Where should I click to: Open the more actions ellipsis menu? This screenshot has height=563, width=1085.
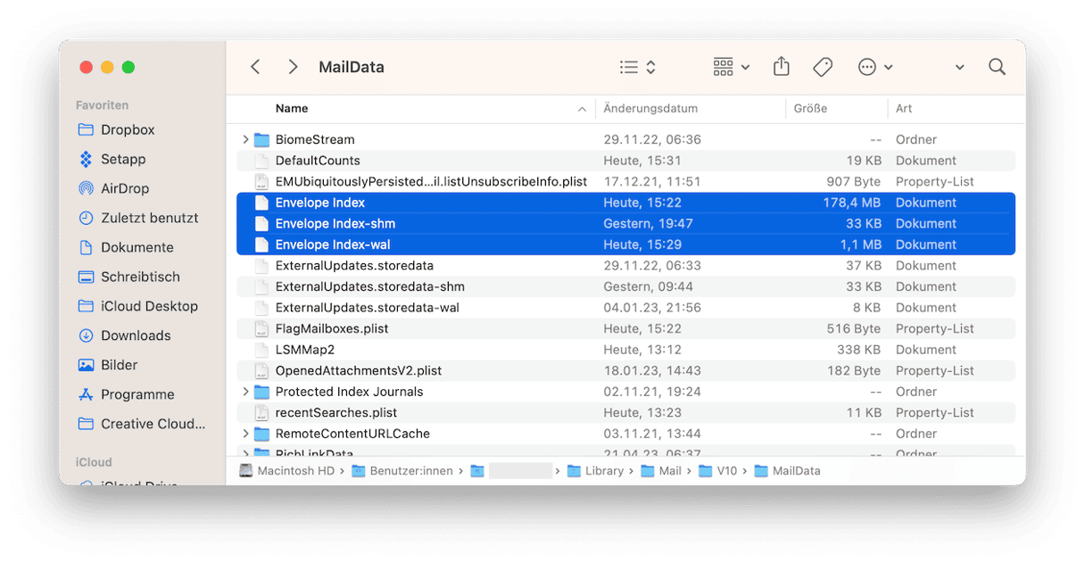[874, 68]
